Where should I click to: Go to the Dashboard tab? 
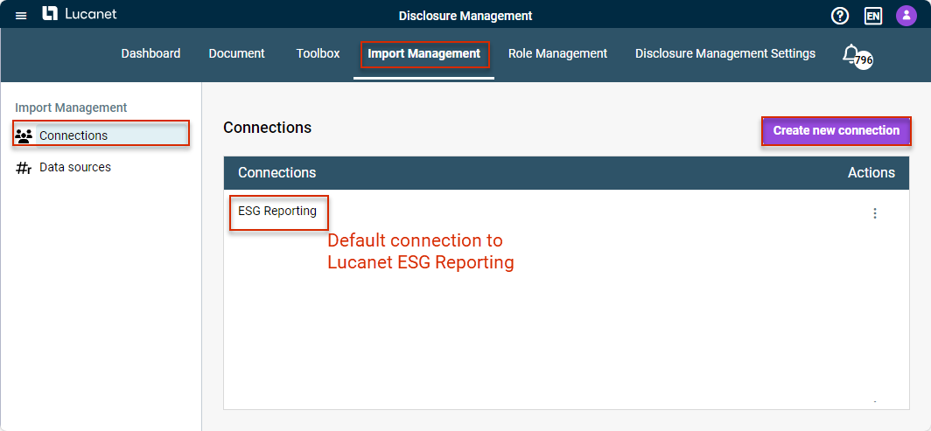coord(150,53)
